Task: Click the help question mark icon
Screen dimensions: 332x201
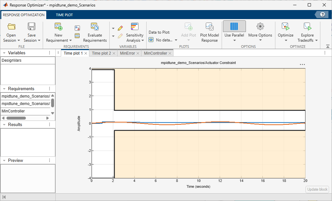Action: click(323, 15)
